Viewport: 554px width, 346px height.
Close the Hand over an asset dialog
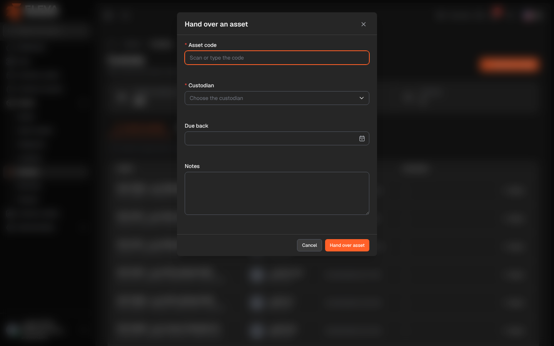tap(364, 24)
